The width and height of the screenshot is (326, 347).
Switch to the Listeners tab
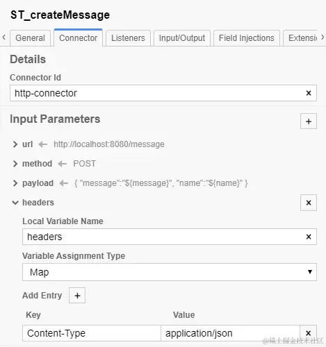click(x=128, y=38)
